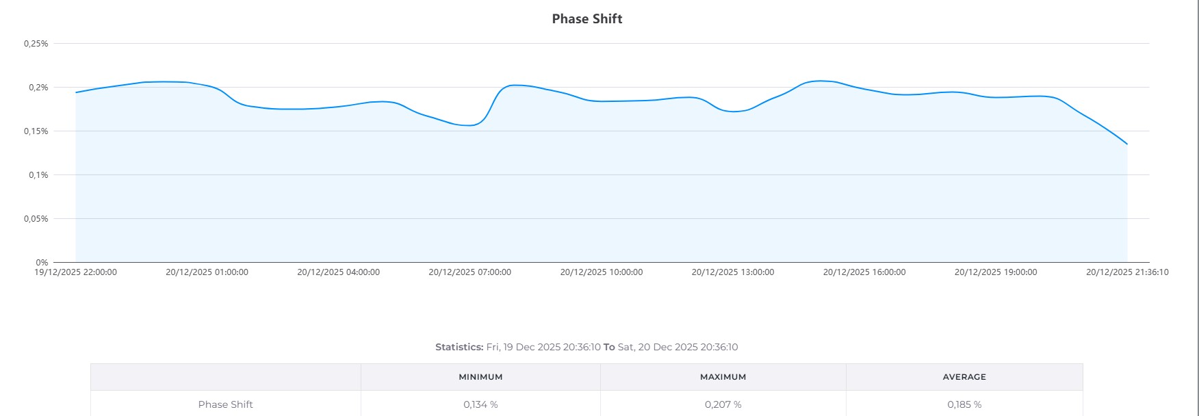Select the 20/12/2025 04:00:00 axis label

339,272
